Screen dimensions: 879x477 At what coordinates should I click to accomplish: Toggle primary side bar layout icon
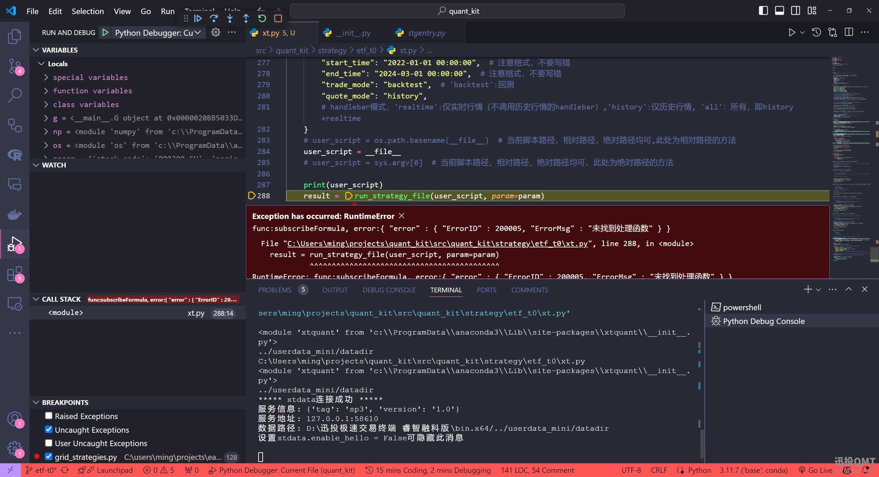point(763,11)
